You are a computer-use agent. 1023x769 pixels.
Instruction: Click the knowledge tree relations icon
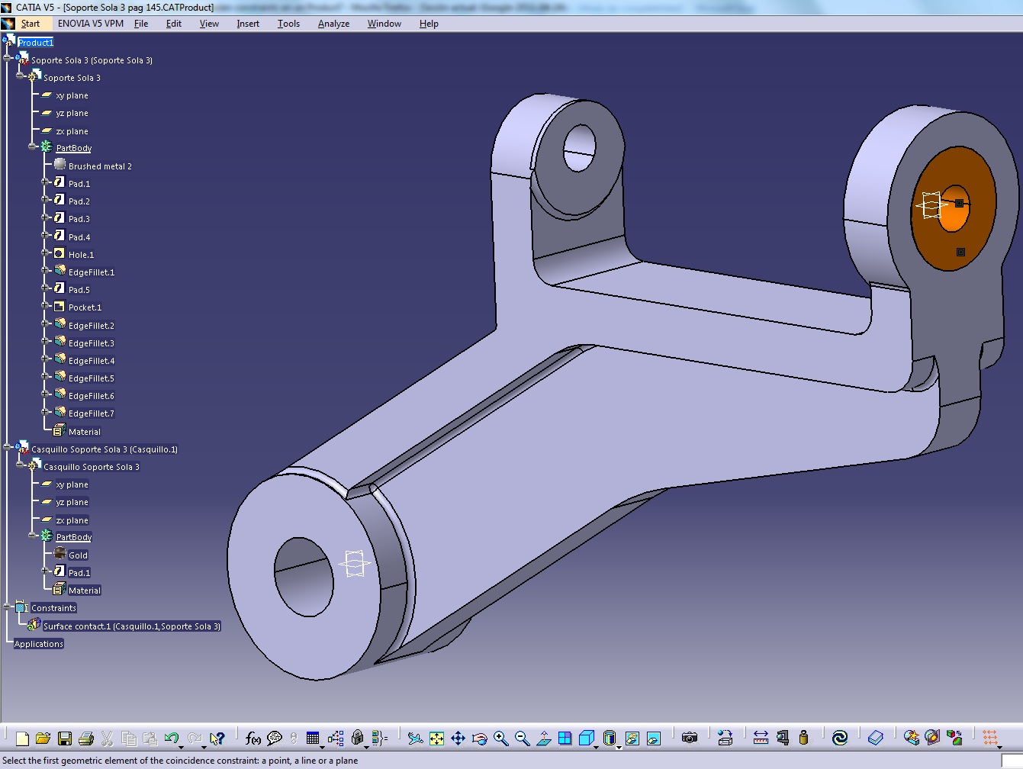pyautogui.click(x=336, y=738)
